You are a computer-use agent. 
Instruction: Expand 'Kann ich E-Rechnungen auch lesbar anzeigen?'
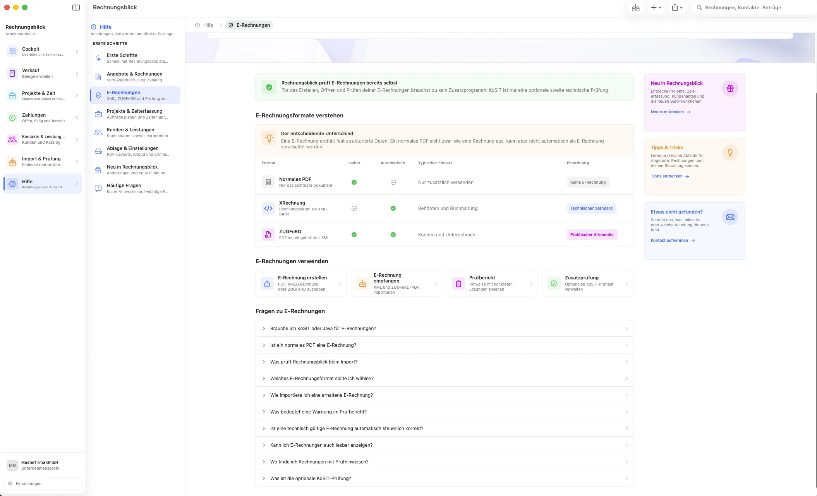(x=444, y=445)
